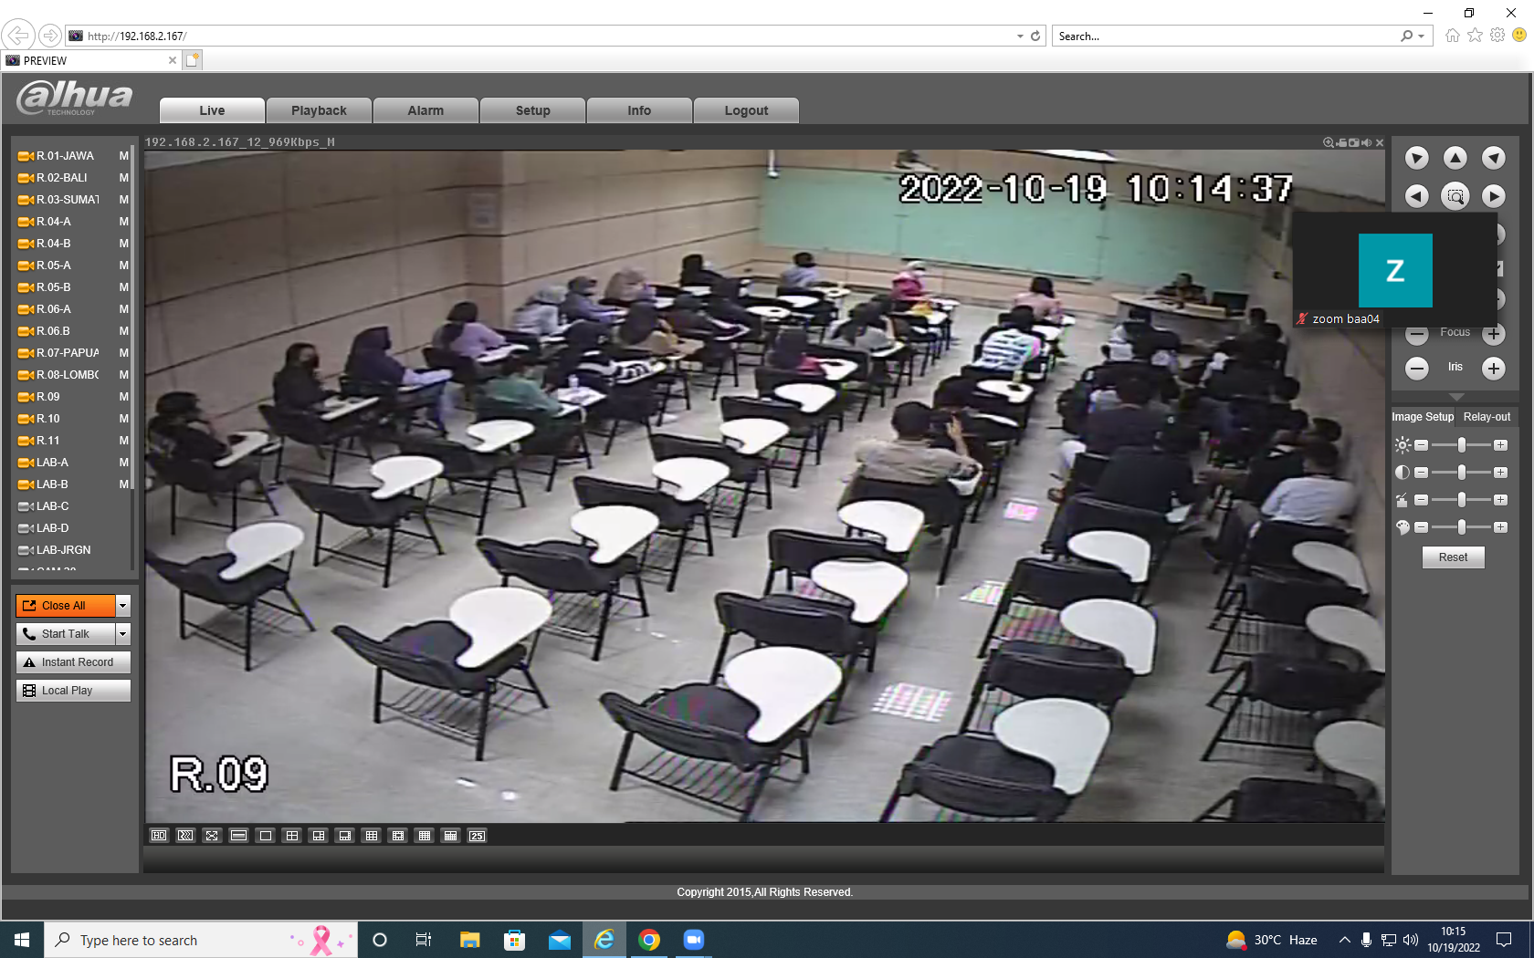
Task: Activate the 3D positioning magnifier button
Action: [1455, 196]
